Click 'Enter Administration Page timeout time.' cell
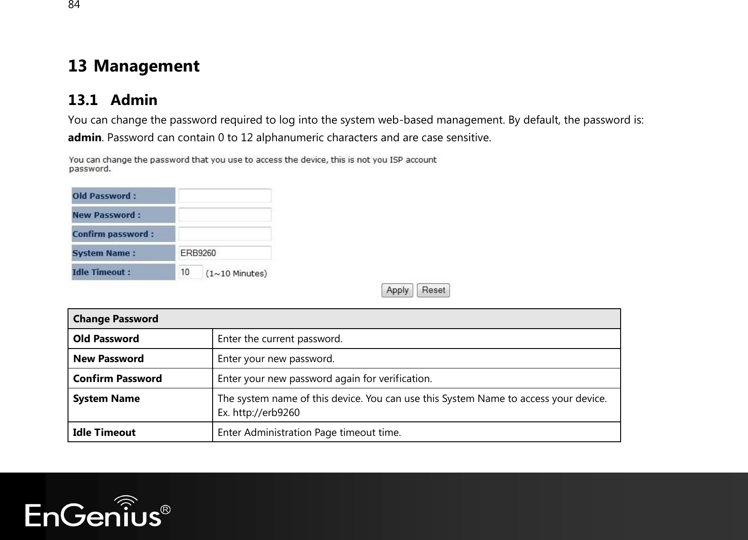Image resolution: width=748 pixels, height=540 pixels. click(417, 432)
